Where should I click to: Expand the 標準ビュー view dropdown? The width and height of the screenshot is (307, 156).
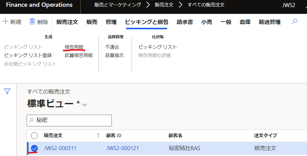(84, 105)
